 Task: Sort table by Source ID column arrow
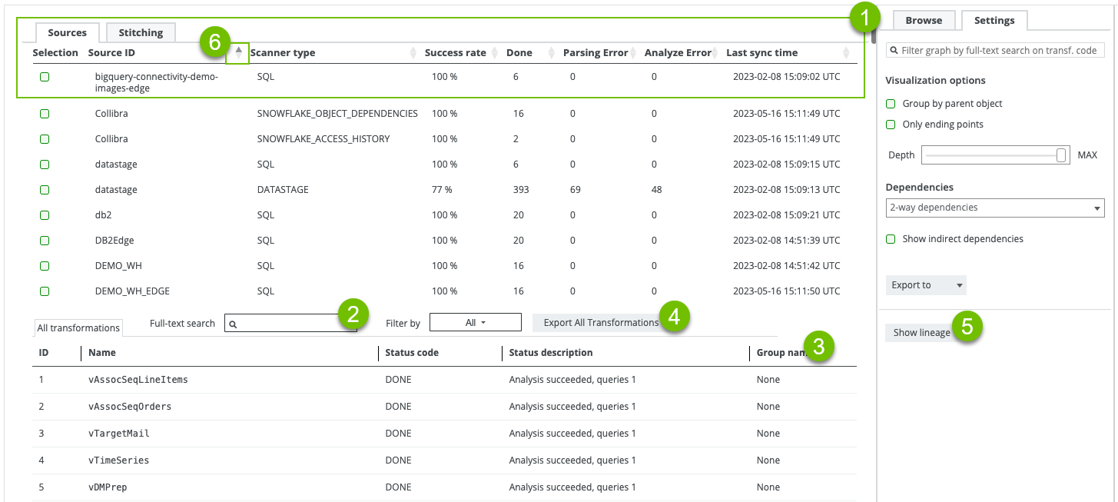(238, 53)
